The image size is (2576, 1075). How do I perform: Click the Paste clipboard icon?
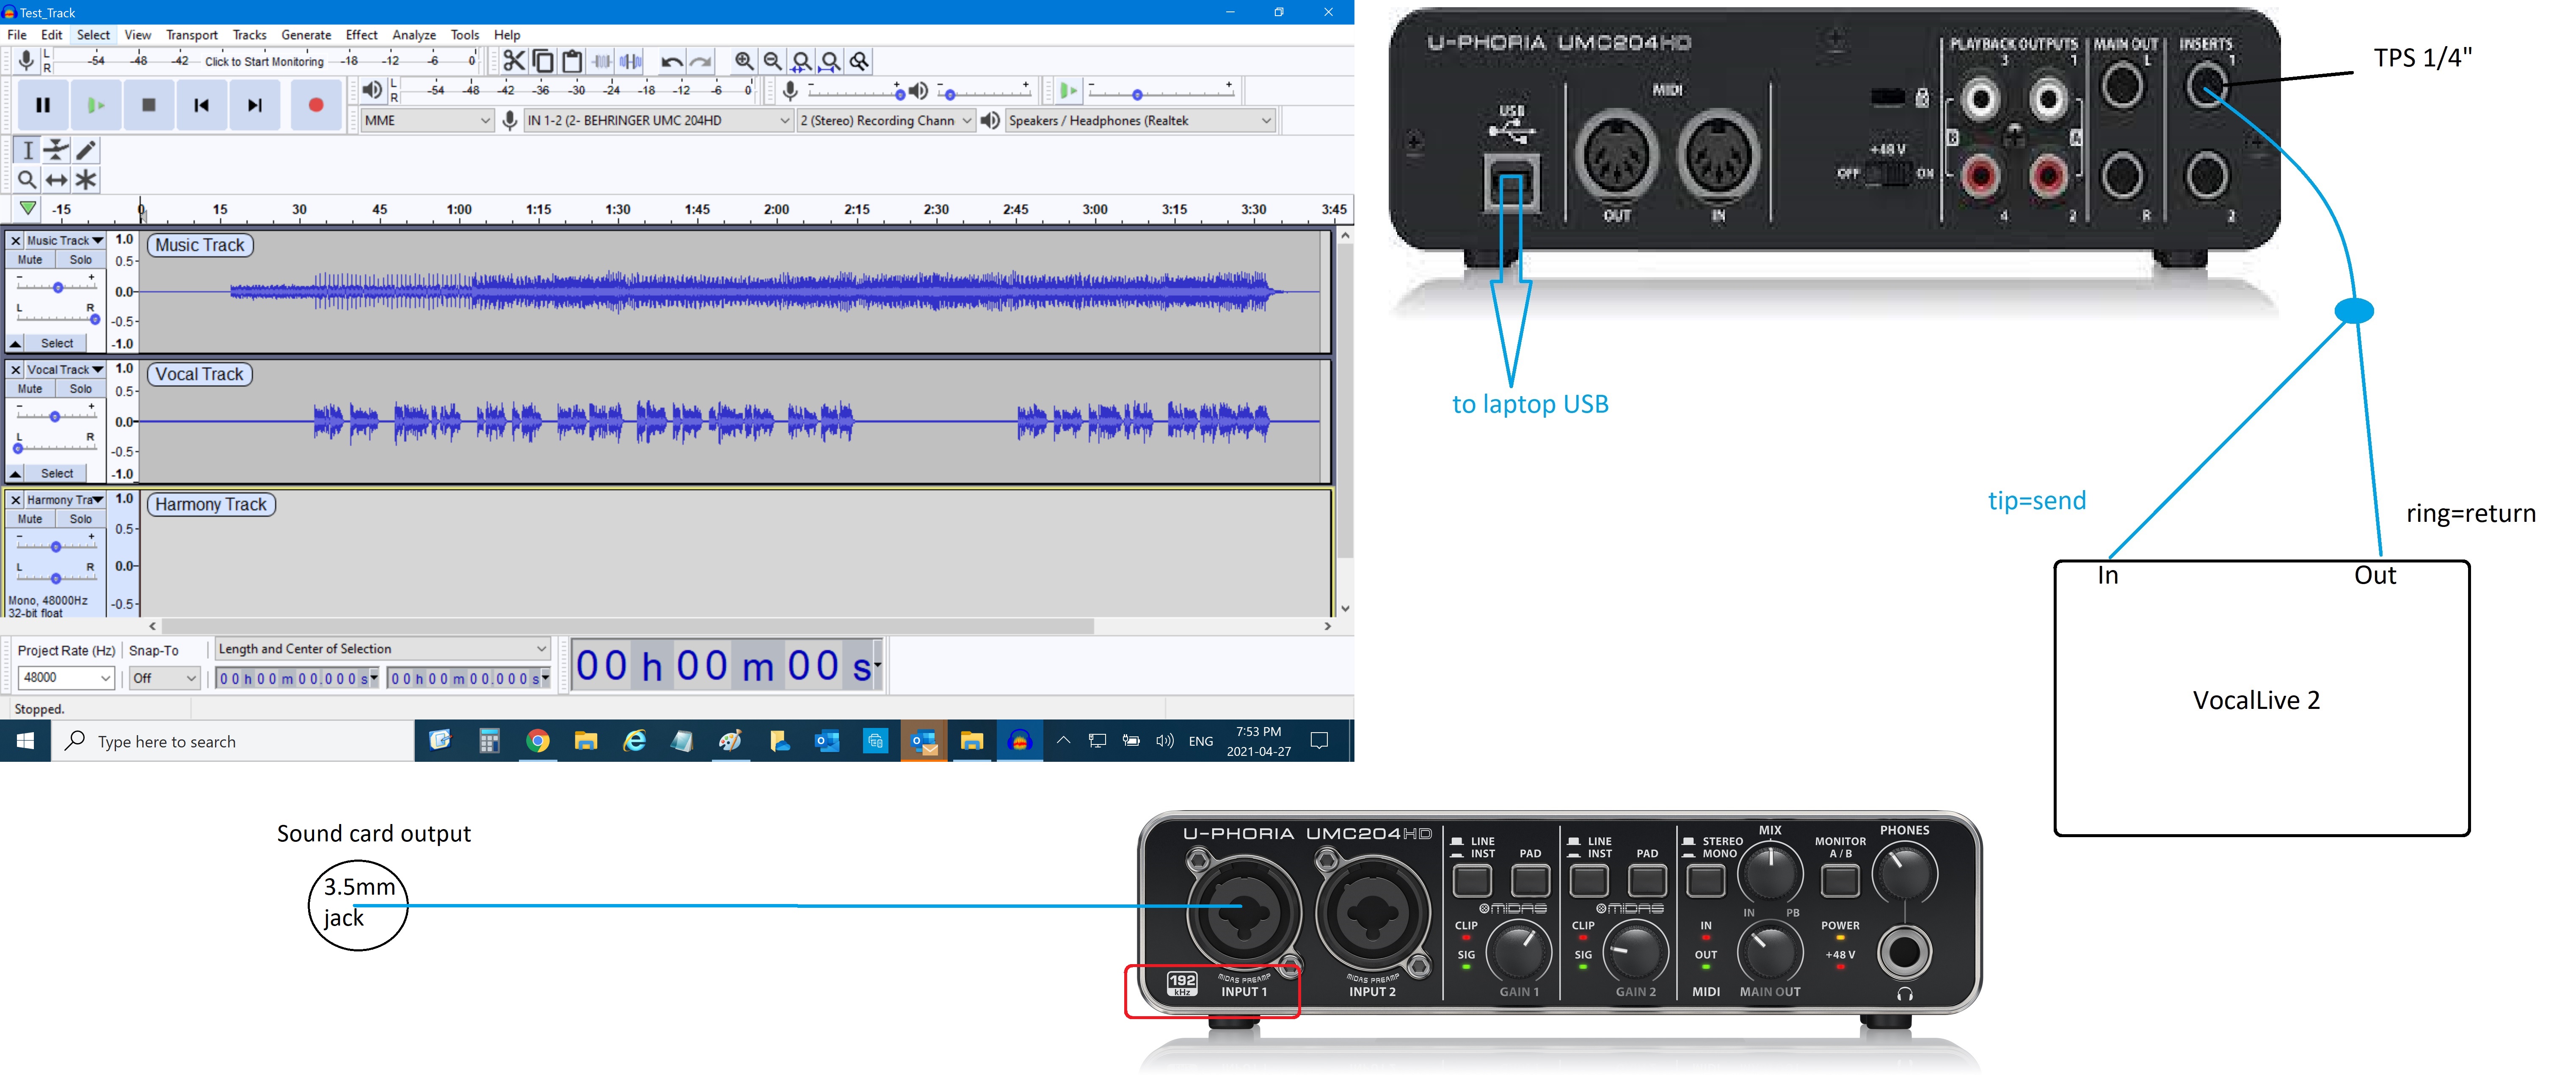(x=572, y=61)
